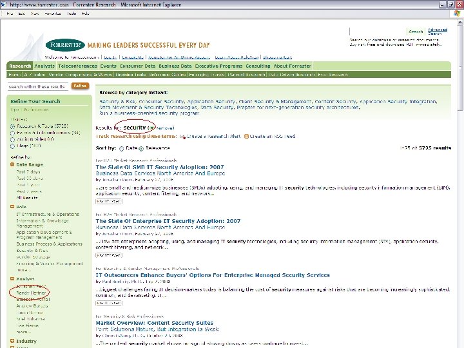
Task: Select the Research & Tools radio button
Action: coord(12,126)
